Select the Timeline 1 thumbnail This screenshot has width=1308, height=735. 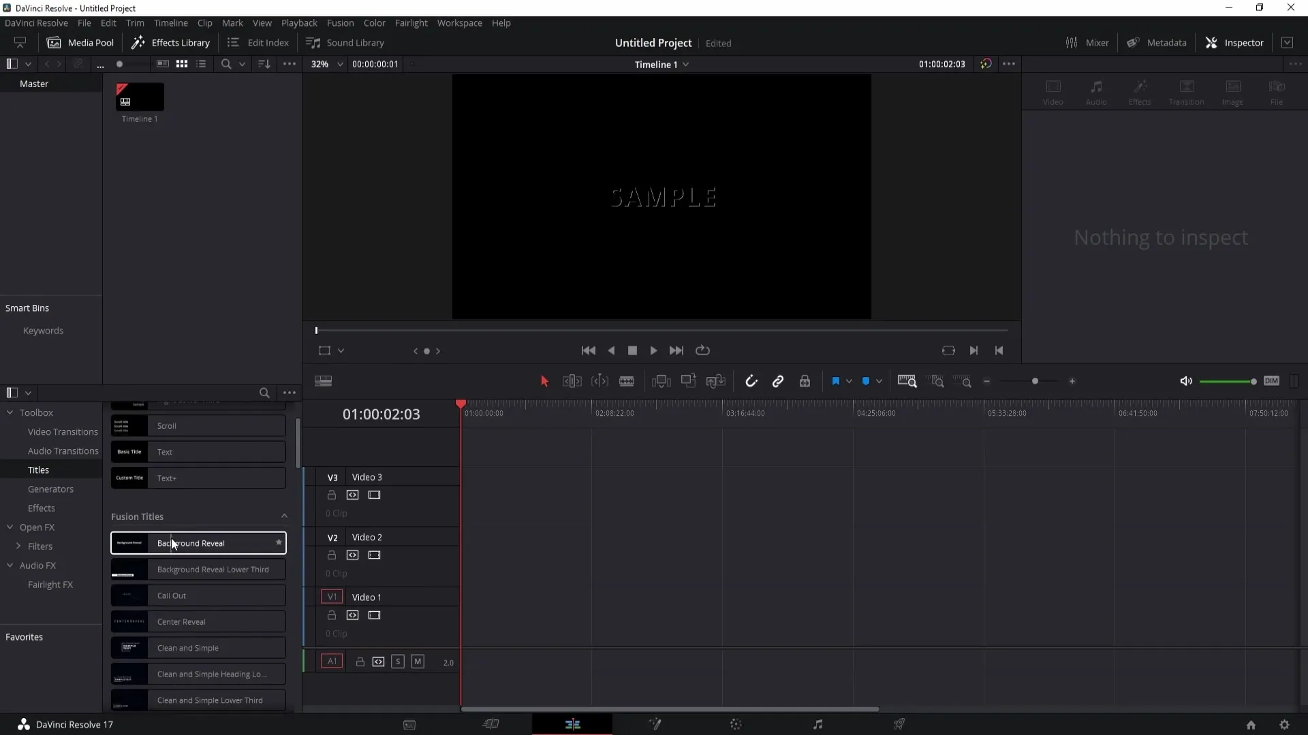[140, 97]
